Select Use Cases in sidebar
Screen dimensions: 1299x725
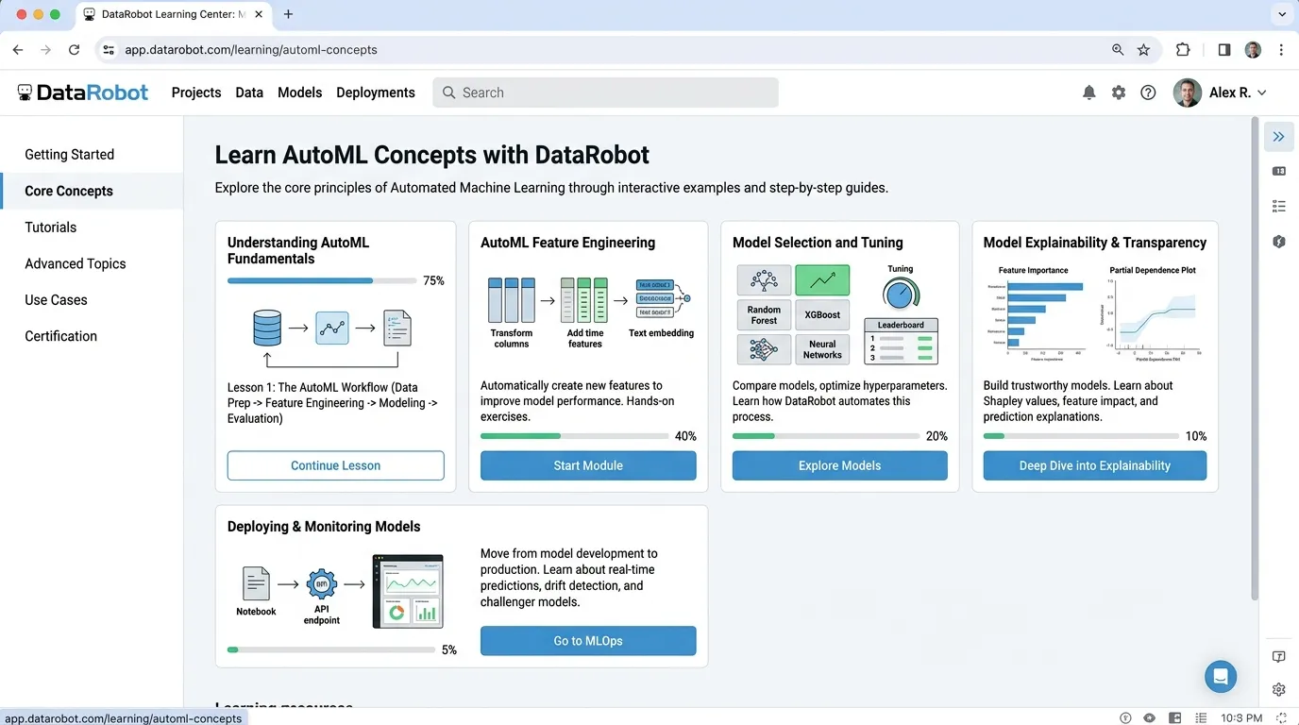click(x=92, y=300)
